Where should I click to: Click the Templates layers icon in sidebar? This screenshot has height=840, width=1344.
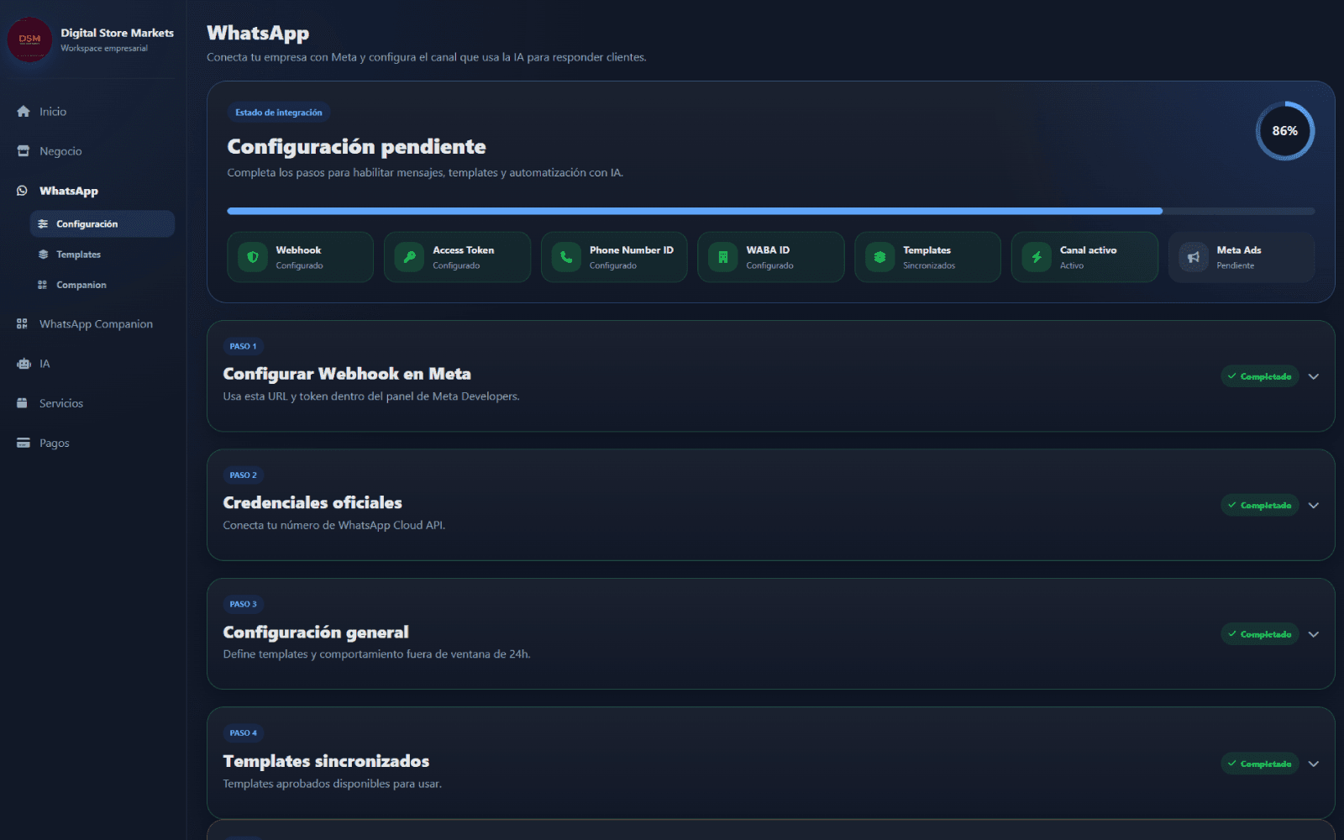(x=43, y=255)
